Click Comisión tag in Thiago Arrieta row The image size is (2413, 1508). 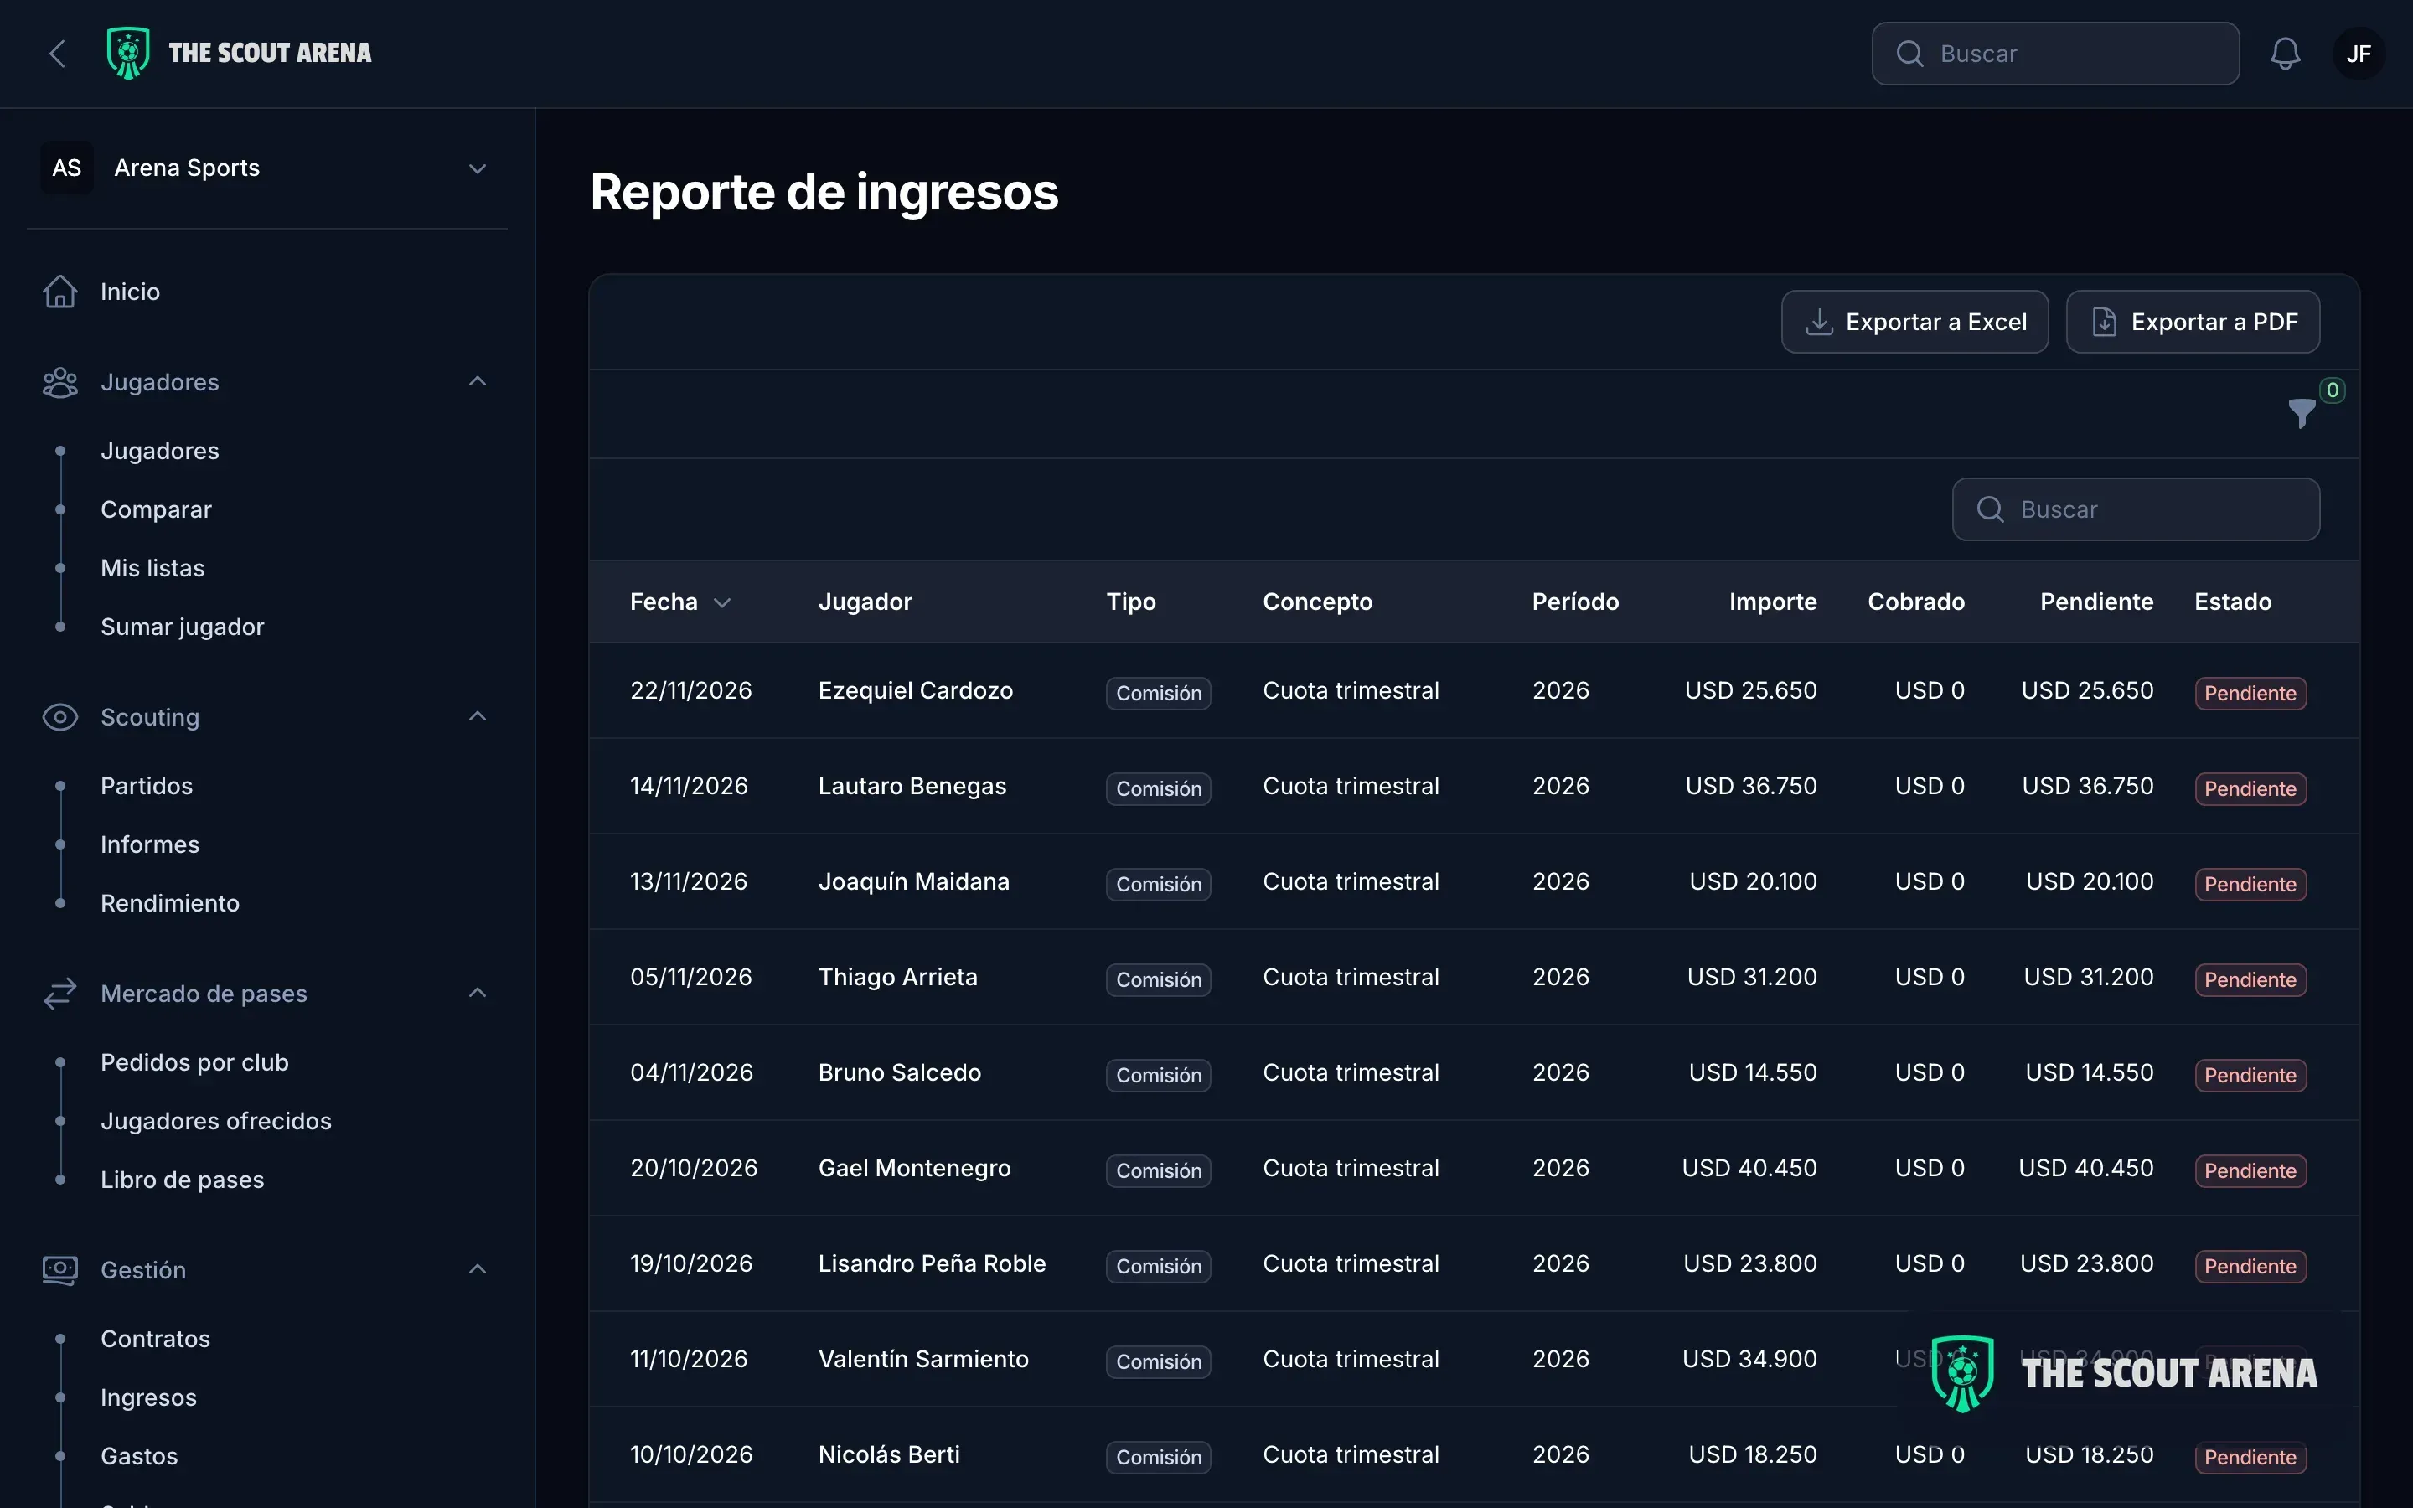tap(1158, 979)
